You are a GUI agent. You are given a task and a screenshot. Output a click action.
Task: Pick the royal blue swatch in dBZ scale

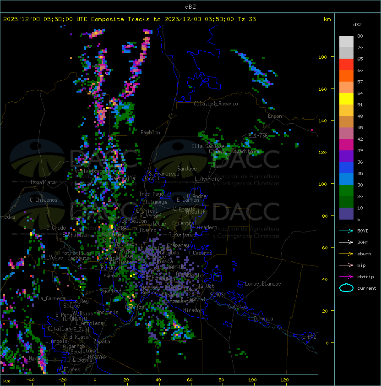pyautogui.click(x=346, y=168)
